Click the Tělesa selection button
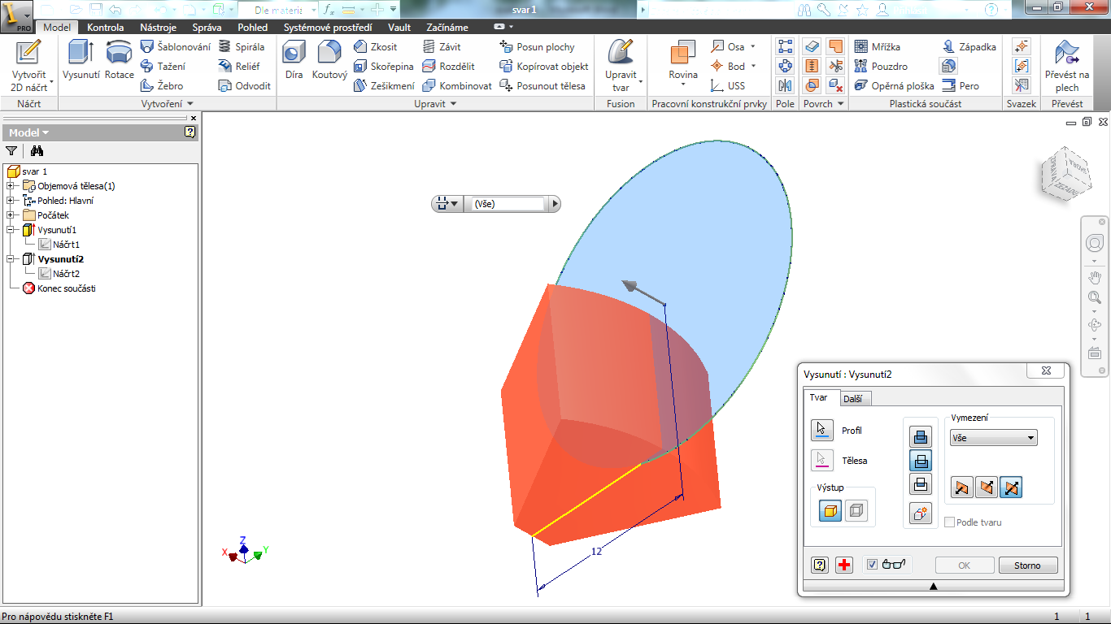Image resolution: width=1111 pixels, height=624 pixels. [x=823, y=461]
